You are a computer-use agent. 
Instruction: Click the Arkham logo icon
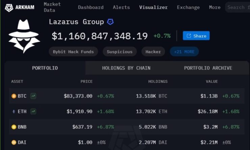tap(9, 8)
